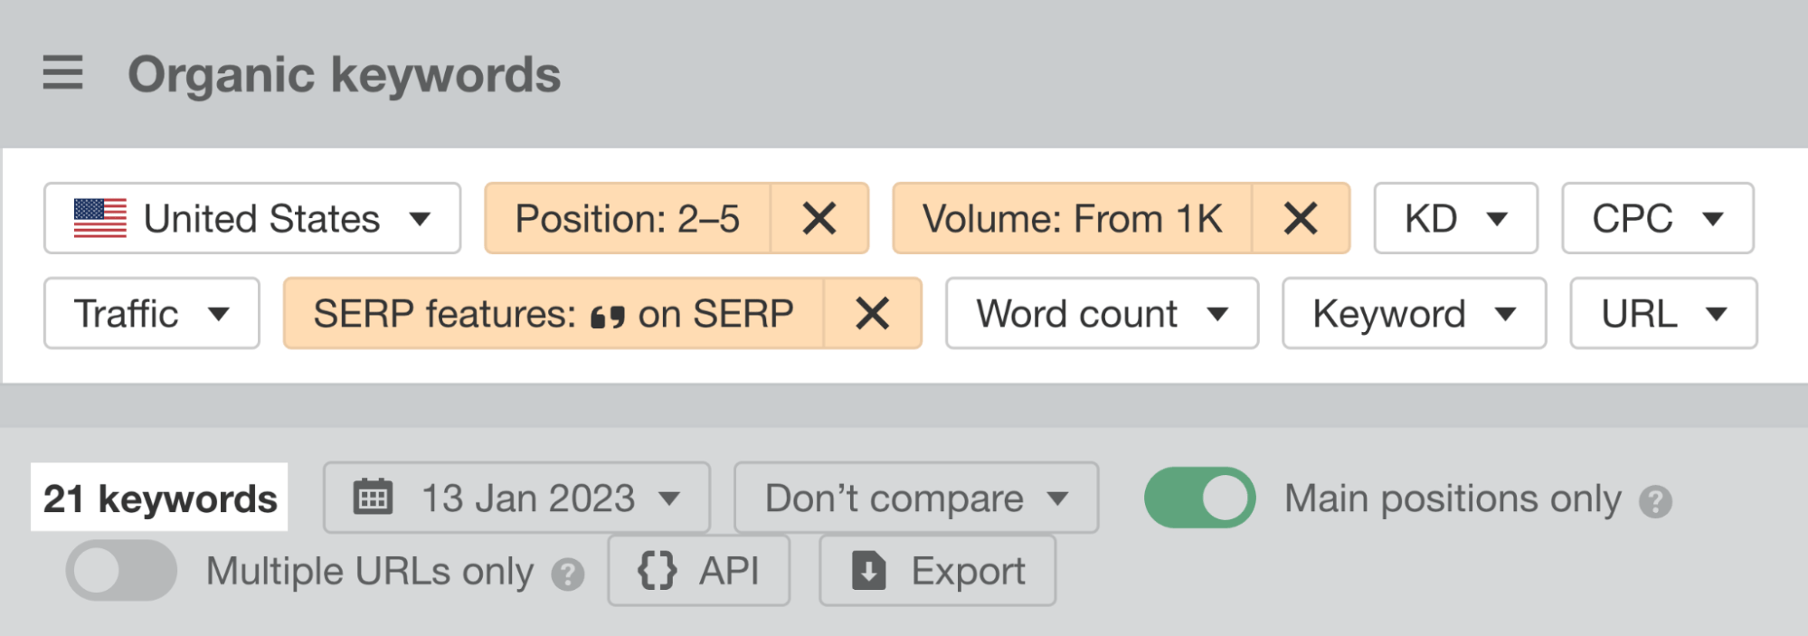1808x636 pixels.
Task: Expand the CPC filter dropdown
Action: tap(1657, 219)
